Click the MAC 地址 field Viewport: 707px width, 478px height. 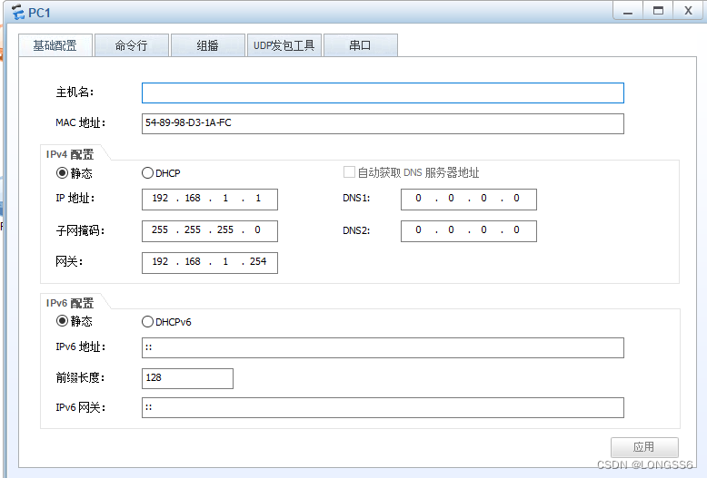(x=383, y=123)
